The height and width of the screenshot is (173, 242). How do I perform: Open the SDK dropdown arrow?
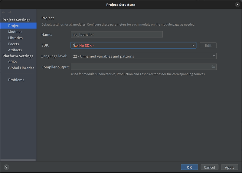point(193,45)
